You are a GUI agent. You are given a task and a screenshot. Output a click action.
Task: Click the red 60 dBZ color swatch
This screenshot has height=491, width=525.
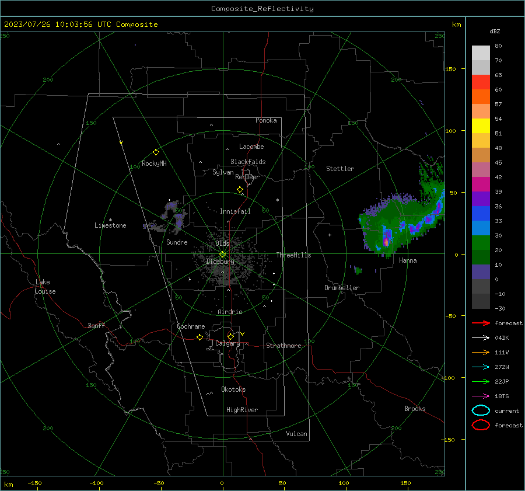coord(481,82)
